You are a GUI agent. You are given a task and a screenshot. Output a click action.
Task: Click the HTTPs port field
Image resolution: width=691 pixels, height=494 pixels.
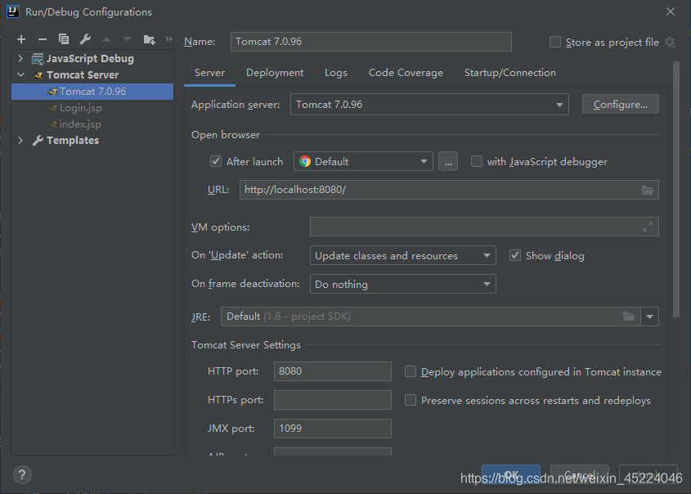pyautogui.click(x=332, y=400)
